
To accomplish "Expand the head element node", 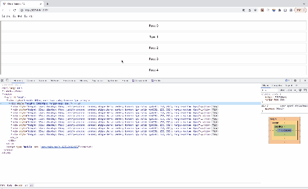I will click(x=3, y=91).
